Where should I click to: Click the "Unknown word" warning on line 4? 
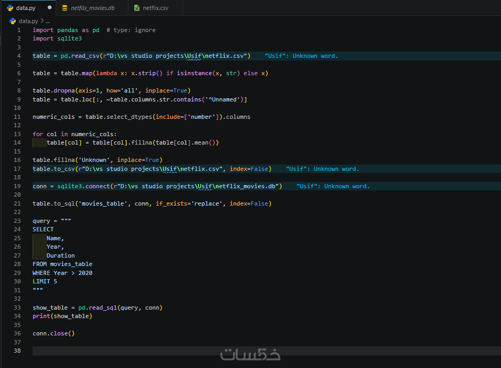(302, 56)
